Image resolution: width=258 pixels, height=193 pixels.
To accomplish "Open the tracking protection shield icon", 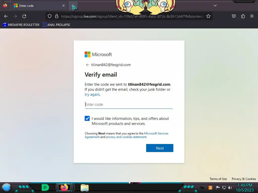I will (50, 16).
